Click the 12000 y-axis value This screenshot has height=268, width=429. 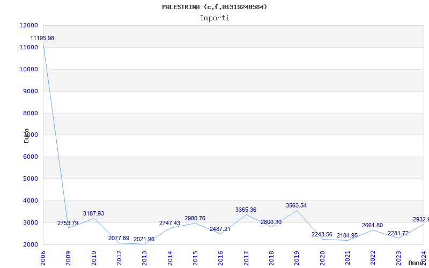tap(28, 25)
